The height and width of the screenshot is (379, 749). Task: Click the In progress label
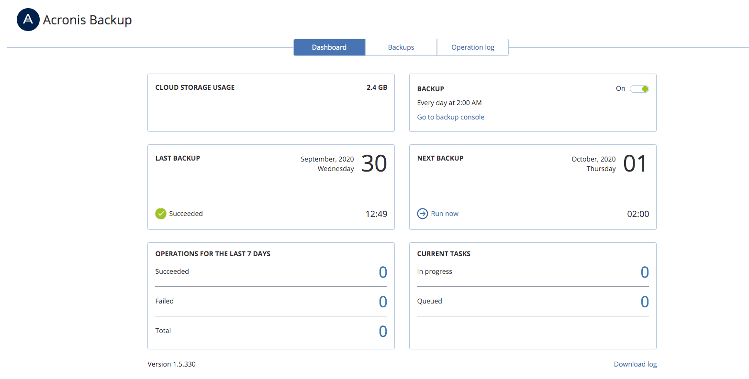coord(435,271)
